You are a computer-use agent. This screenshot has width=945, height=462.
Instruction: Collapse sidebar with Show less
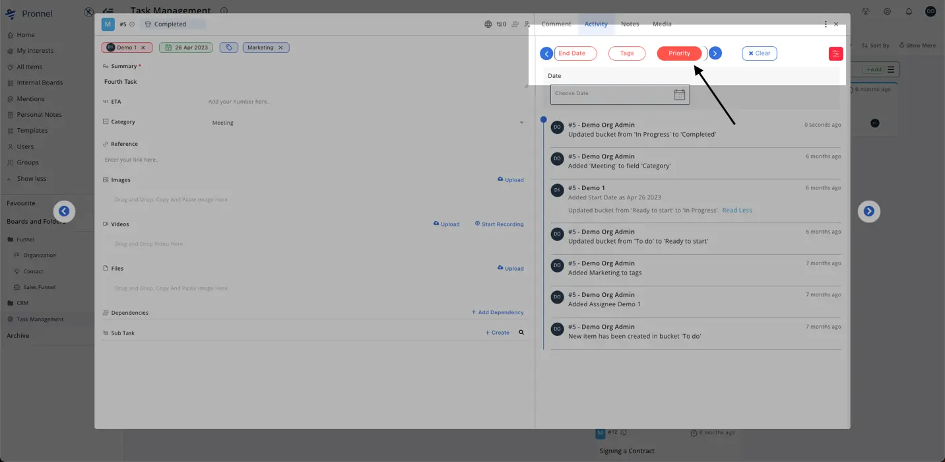pos(26,179)
